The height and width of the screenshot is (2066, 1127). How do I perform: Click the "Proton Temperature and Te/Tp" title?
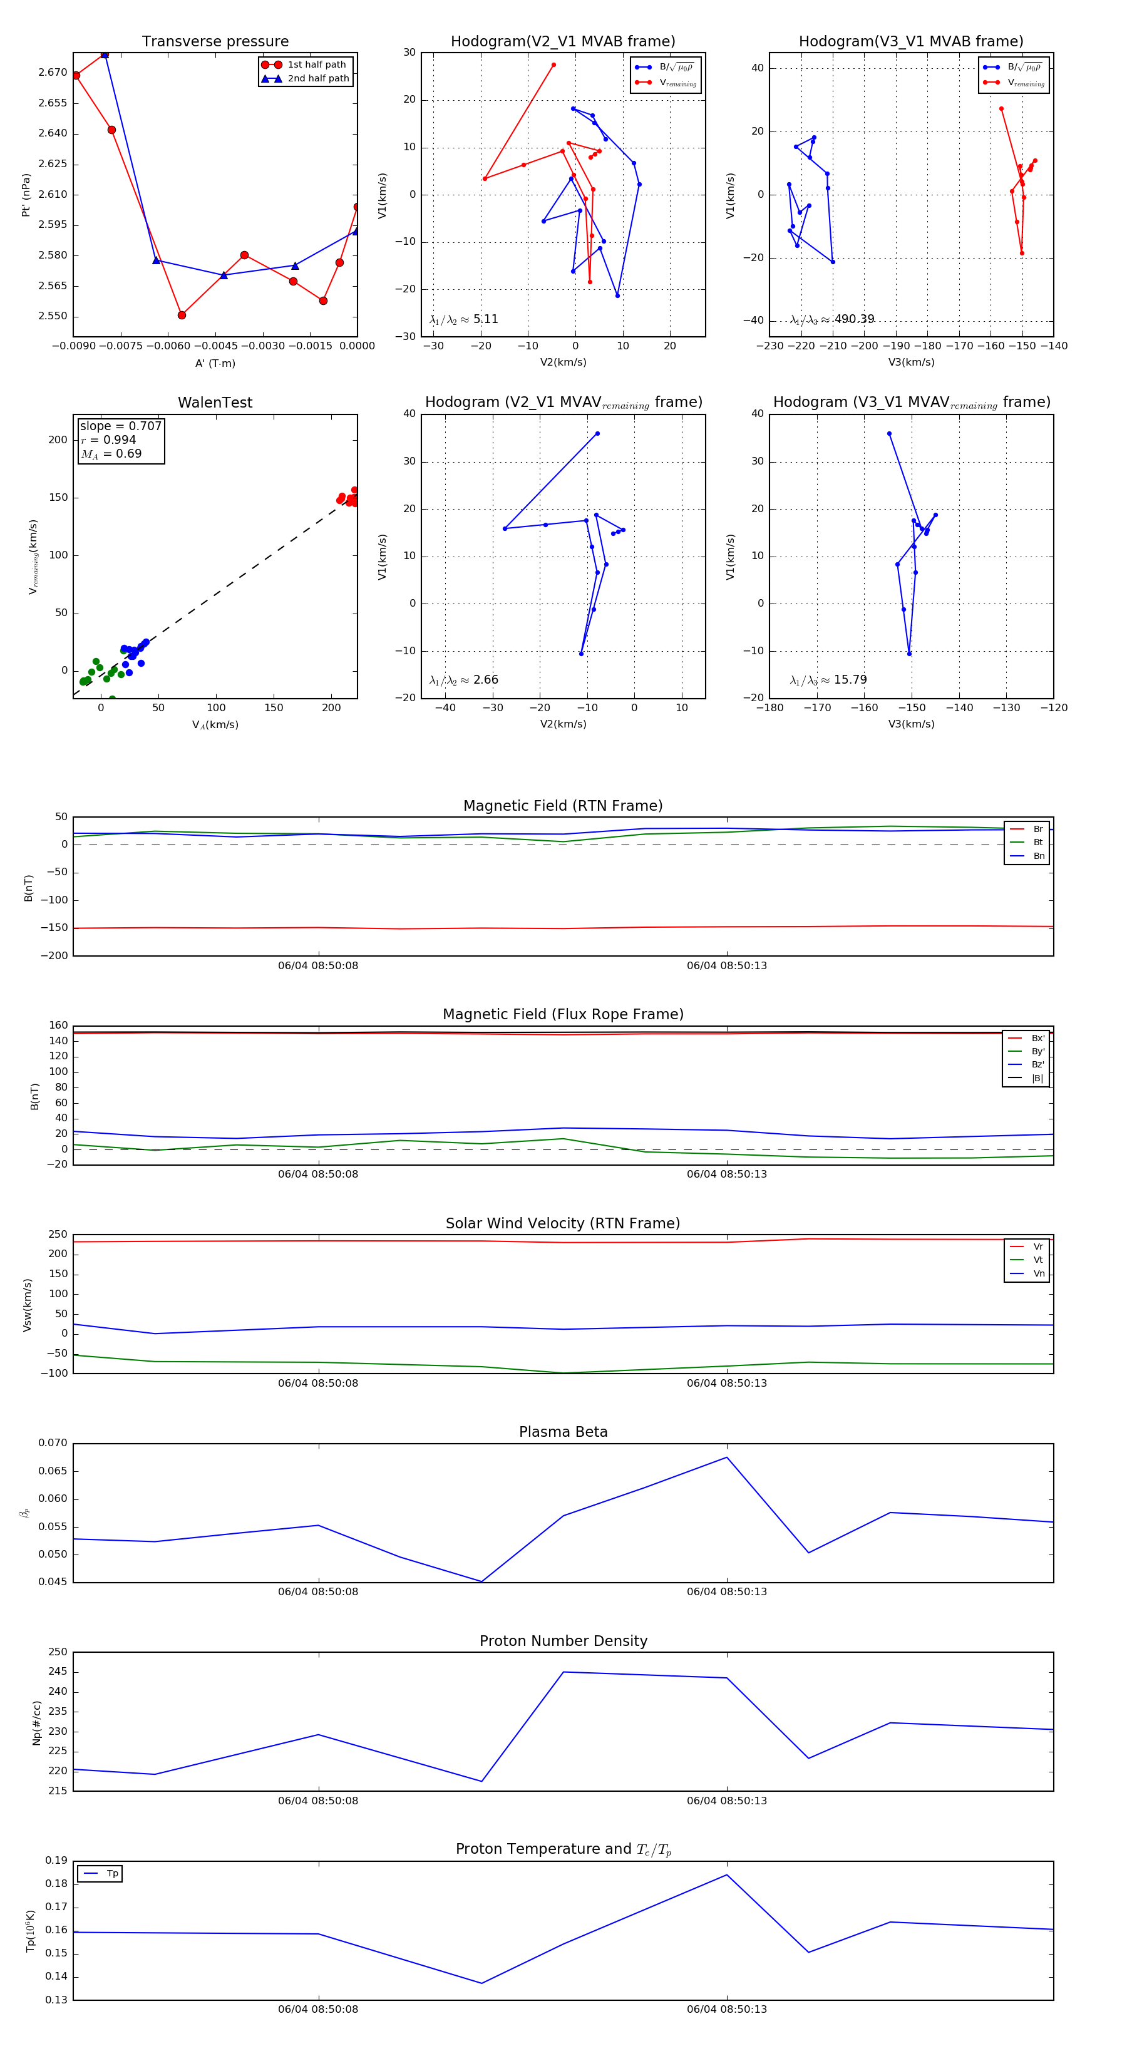(x=563, y=1849)
